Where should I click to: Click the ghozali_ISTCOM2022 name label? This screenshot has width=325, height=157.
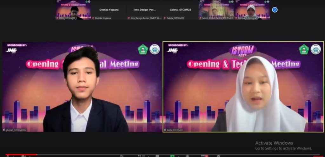[x=16, y=130]
